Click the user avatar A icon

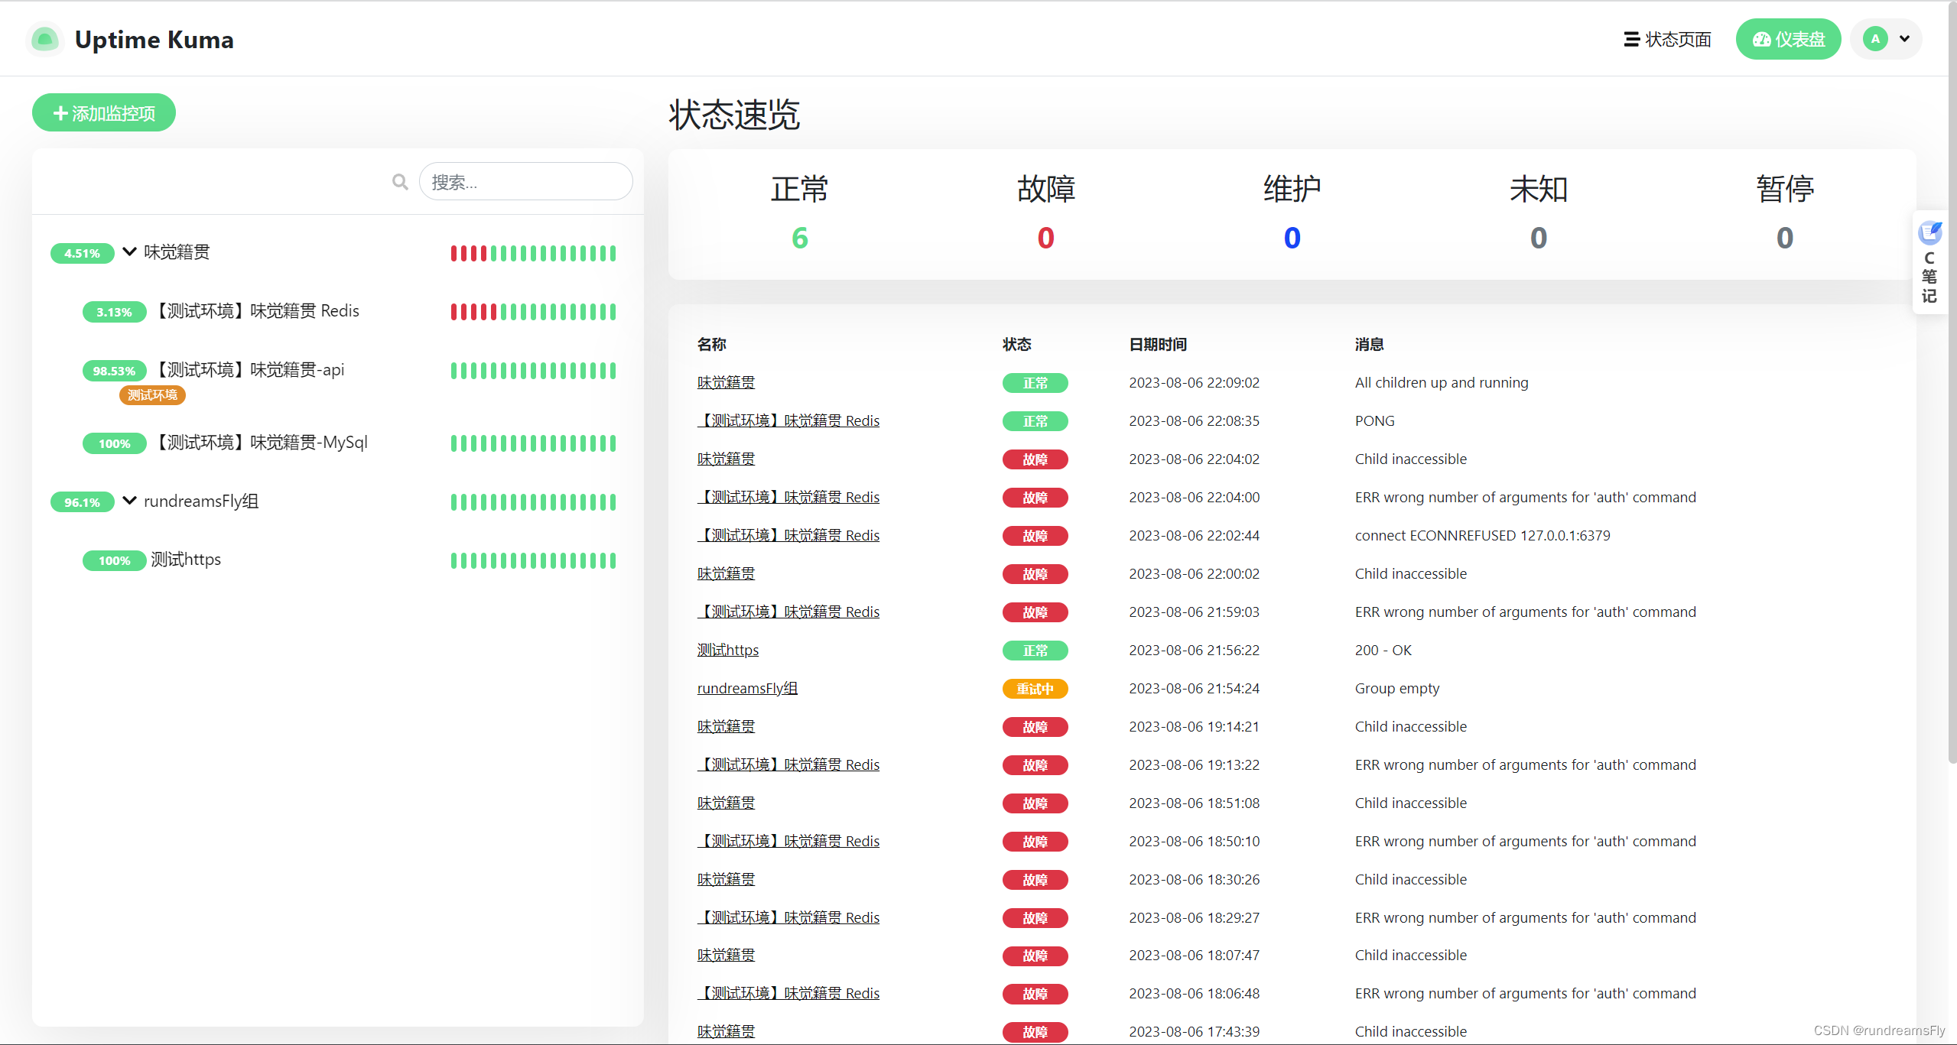coord(1874,39)
